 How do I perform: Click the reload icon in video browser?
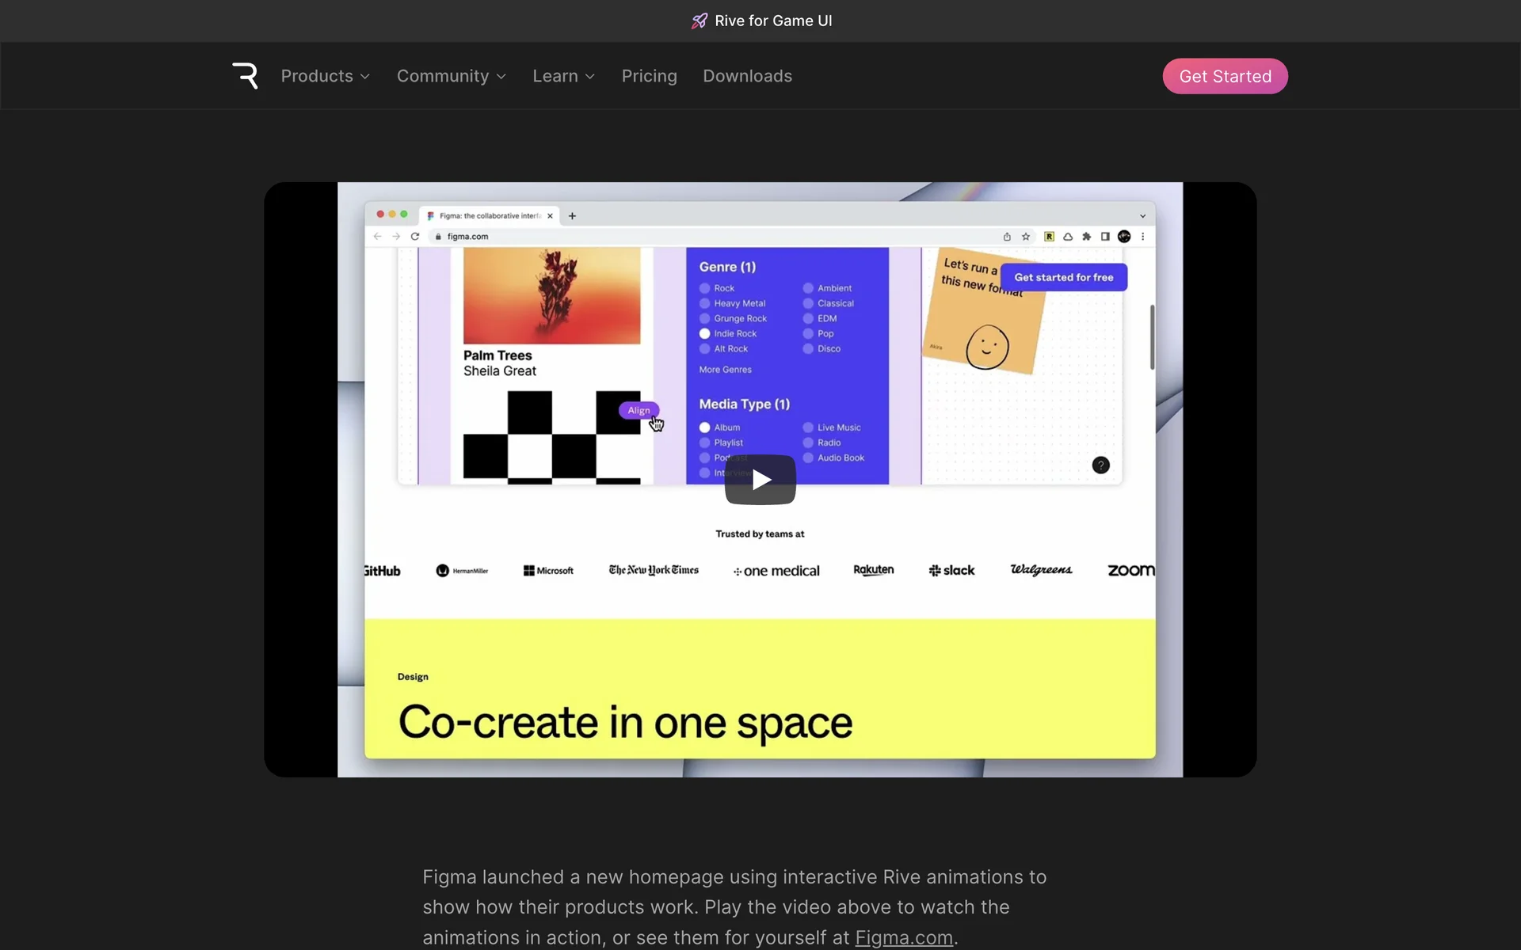point(414,237)
